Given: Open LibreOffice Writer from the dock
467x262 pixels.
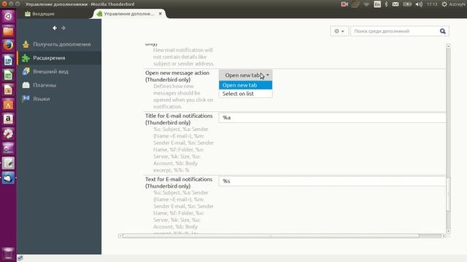Looking at the screenshot, I should point(8,60).
